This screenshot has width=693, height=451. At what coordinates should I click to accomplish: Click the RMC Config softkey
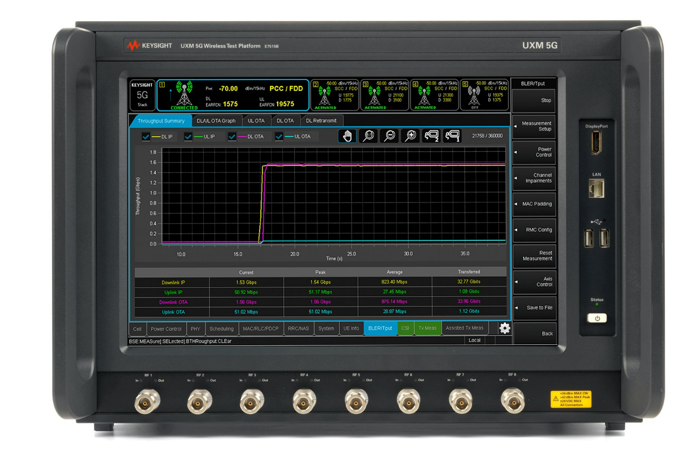(x=534, y=229)
